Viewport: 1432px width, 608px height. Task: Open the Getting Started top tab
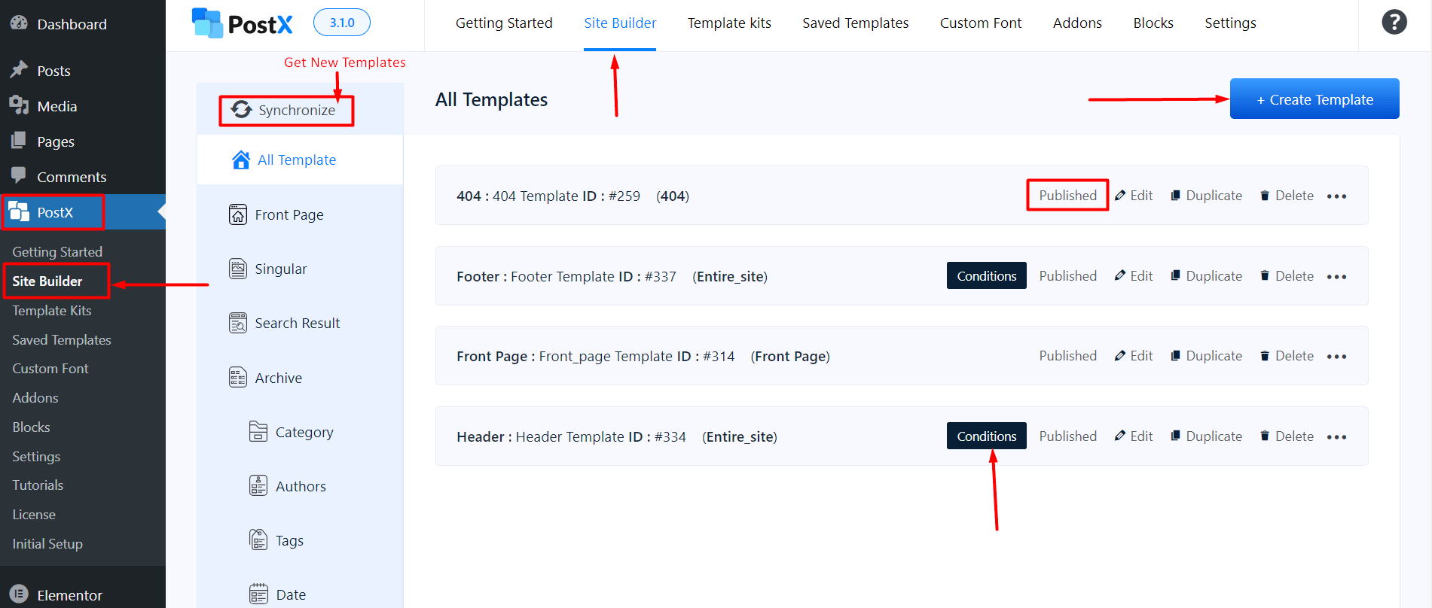(x=504, y=23)
